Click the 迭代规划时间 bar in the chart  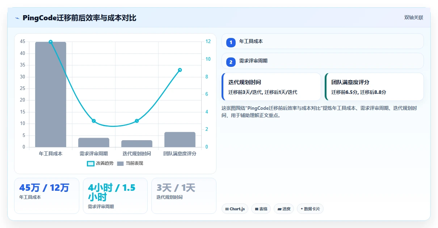[137, 143]
